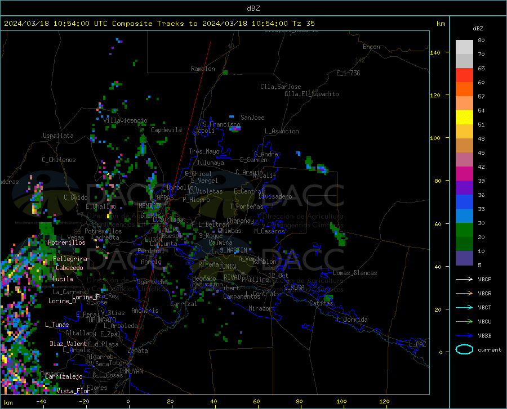The width and height of the screenshot is (507, 409).
Task: Click the dBZ title at top
Action: (x=253, y=8)
